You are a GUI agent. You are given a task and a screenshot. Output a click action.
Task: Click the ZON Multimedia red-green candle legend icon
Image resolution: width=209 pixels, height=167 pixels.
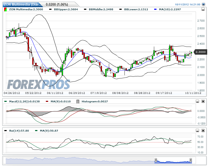pos(5,9)
